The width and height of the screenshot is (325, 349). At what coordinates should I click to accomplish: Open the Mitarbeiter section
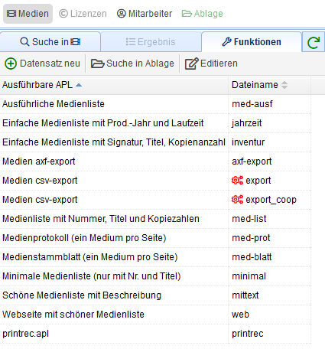[145, 14]
